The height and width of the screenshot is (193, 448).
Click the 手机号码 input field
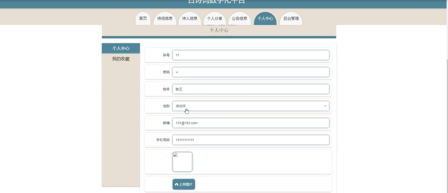(x=251, y=140)
